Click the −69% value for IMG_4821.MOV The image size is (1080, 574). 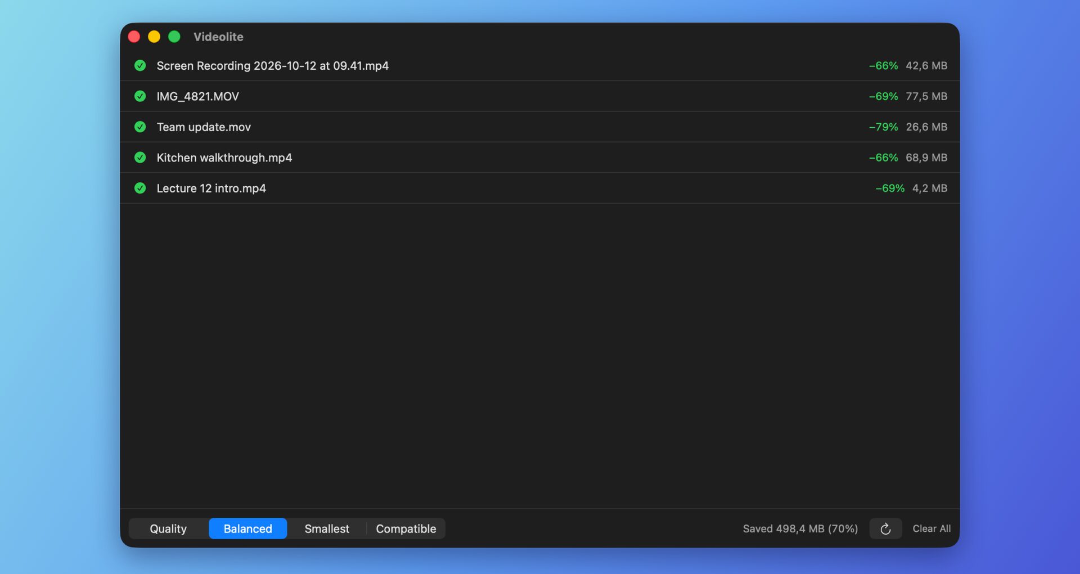point(883,96)
